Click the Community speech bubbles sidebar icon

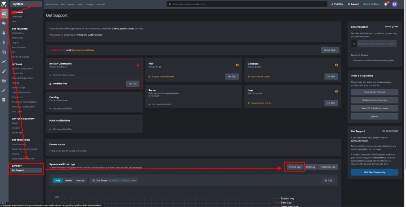click(4, 24)
